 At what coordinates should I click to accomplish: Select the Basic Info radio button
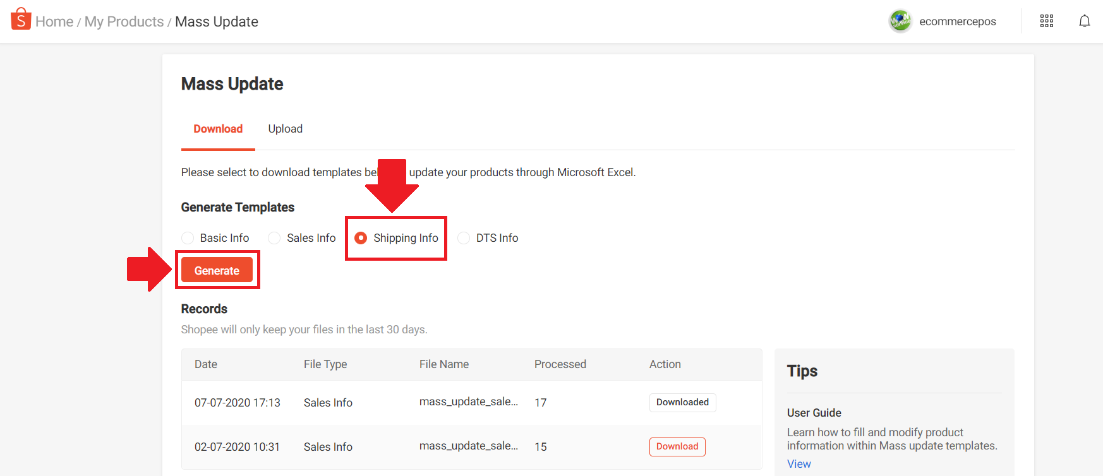(188, 238)
